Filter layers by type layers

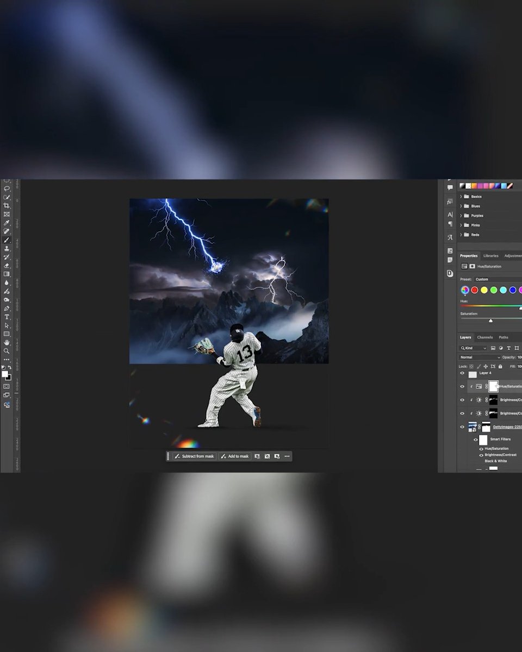click(x=508, y=348)
